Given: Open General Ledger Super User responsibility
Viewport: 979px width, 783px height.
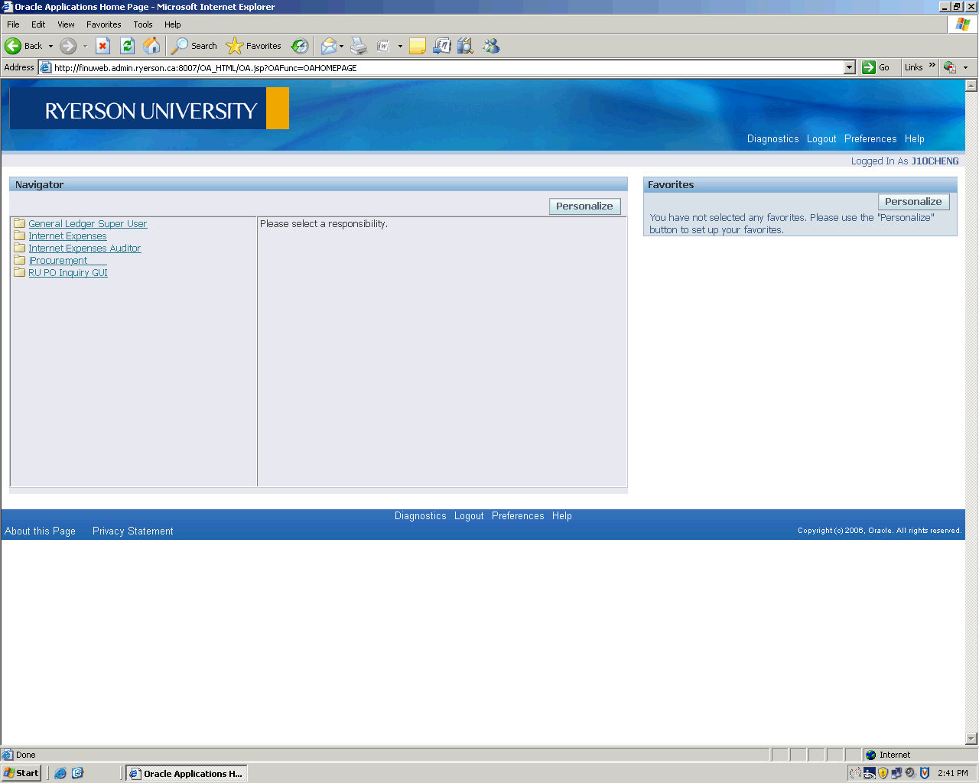Looking at the screenshot, I should click(87, 224).
